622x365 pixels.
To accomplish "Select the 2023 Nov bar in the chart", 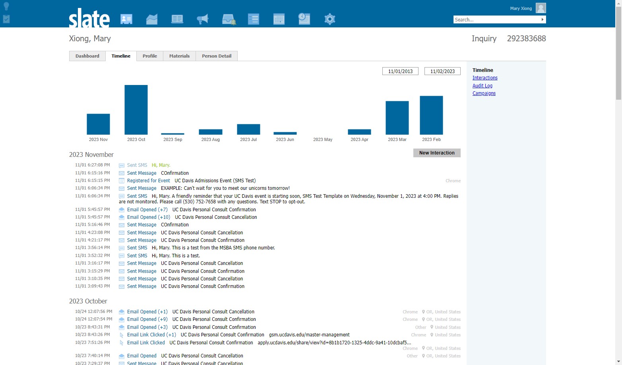I will pos(98,124).
